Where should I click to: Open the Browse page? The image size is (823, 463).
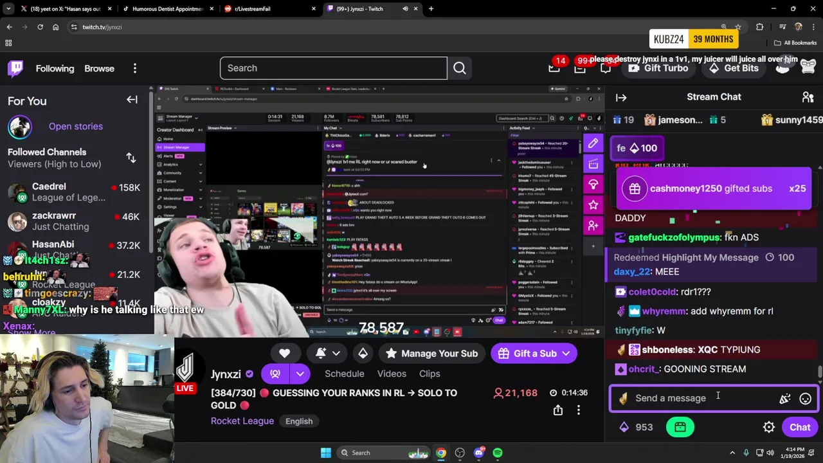pyautogui.click(x=99, y=68)
